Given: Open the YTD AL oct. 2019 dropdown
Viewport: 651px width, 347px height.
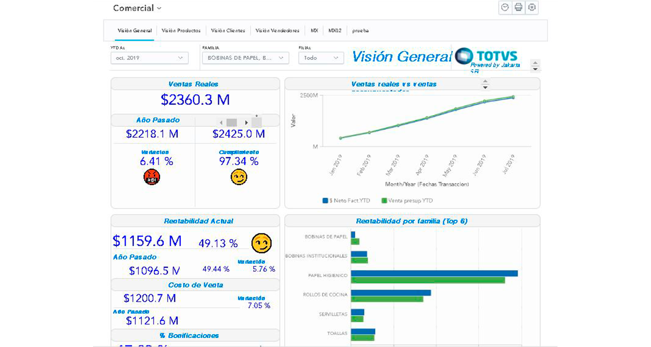Looking at the screenshot, I should [149, 58].
